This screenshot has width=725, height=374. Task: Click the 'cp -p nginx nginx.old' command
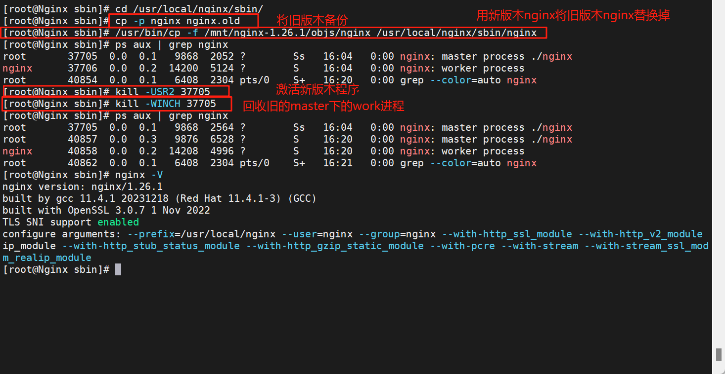(x=178, y=21)
